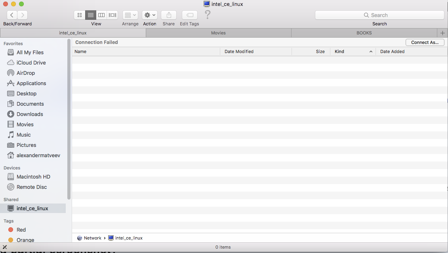Sort by Date Added column
This screenshot has width=448, height=253.
tap(412, 51)
